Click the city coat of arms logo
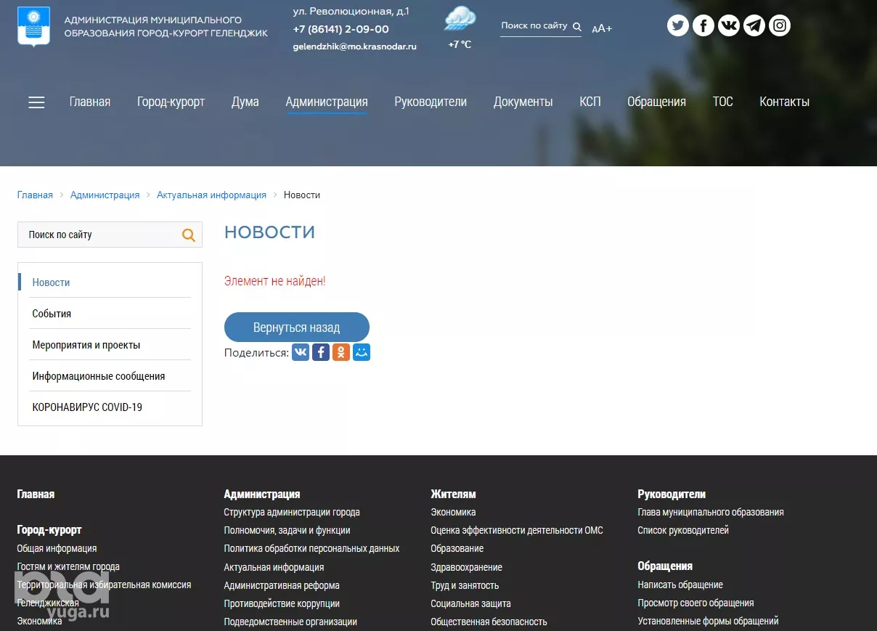Screen dimensions: 877x631 tap(33, 26)
